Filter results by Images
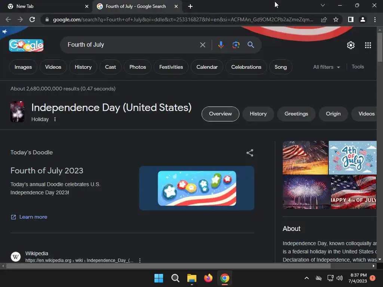 tap(23, 67)
